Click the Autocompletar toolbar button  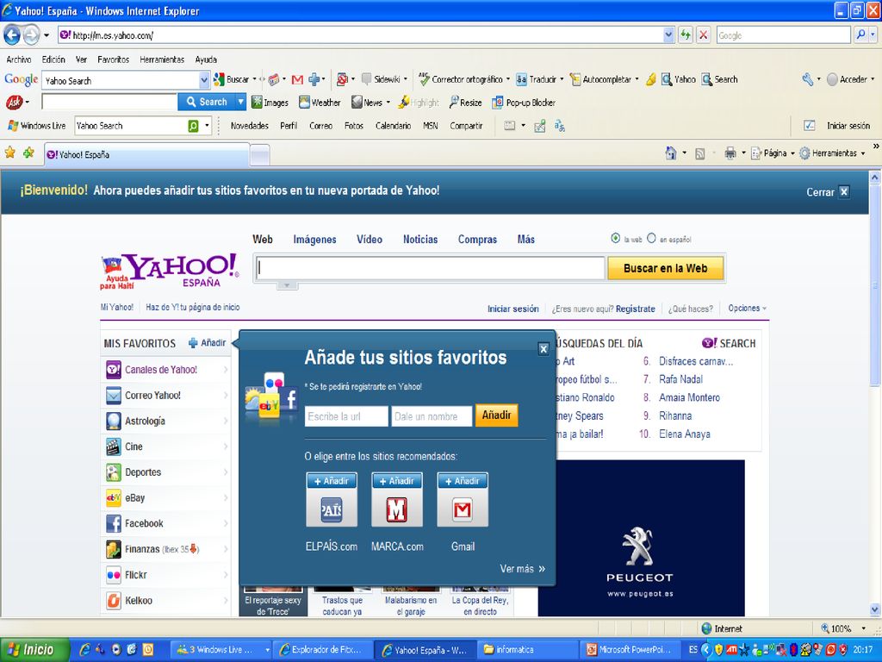point(604,79)
